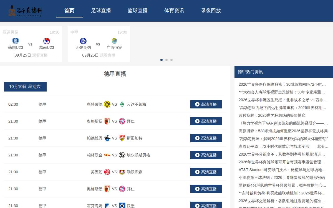Viewport: 333px width, 208px height.
Task: Open article 高原到平原：72小时代谢重启
Action: [284, 146]
